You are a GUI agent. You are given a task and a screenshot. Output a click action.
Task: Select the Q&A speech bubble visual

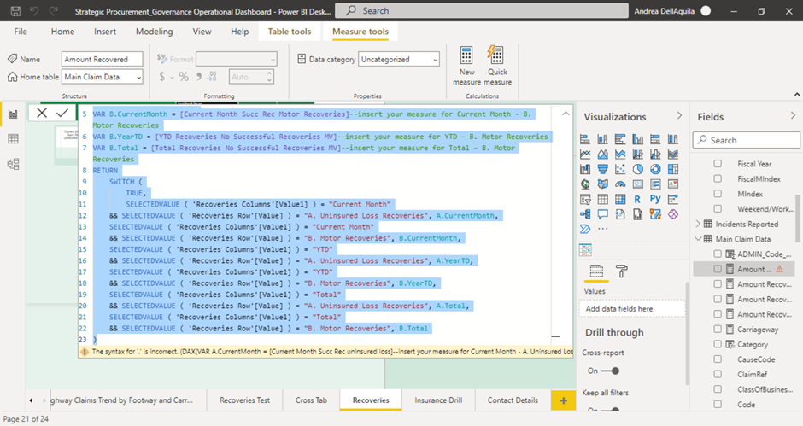(x=603, y=214)
